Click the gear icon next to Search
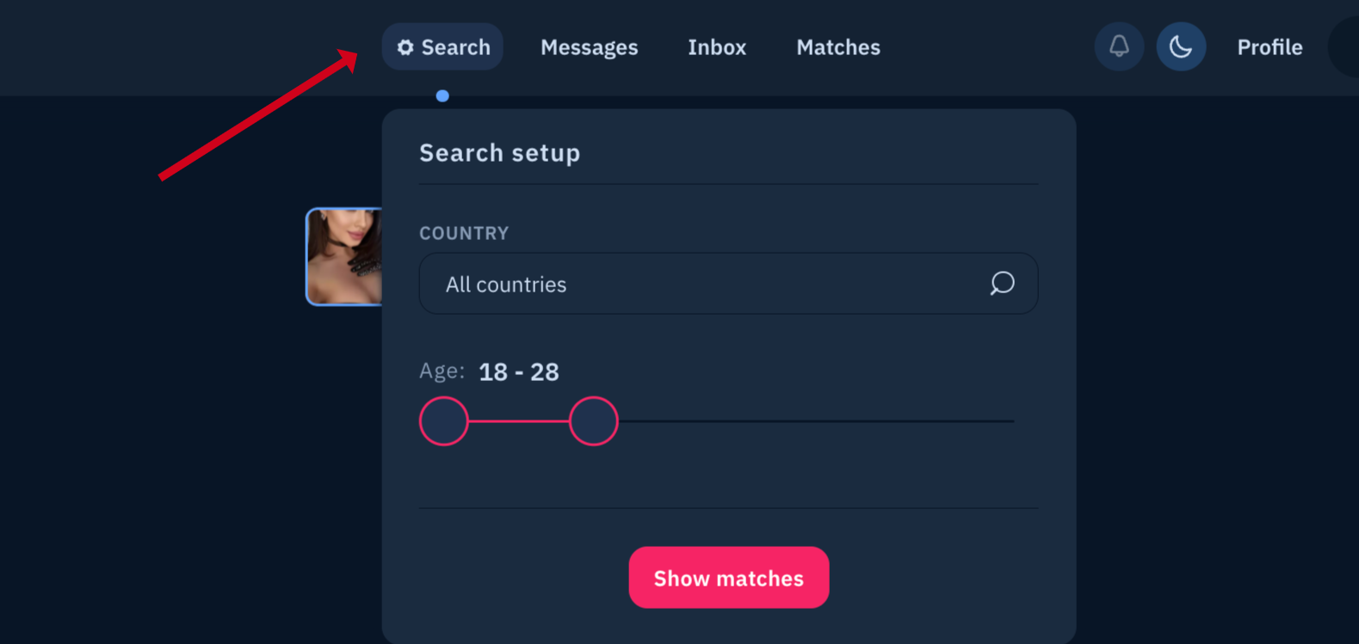Screen dimensions: 1359x644 click(x=405, y=47)
